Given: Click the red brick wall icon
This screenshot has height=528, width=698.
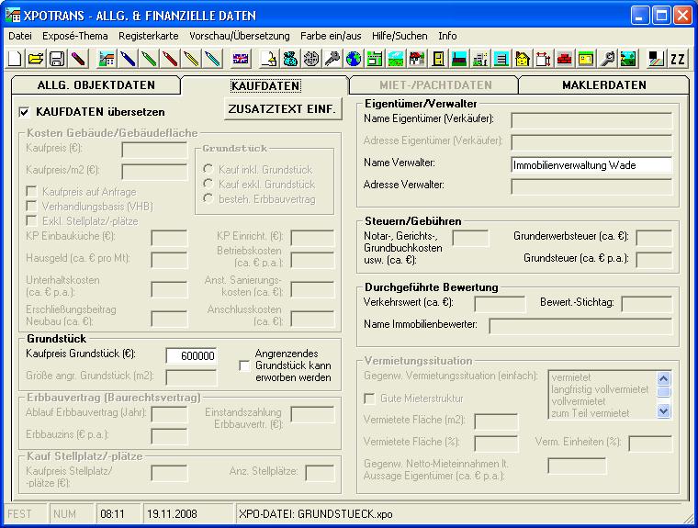Looking at the screenshot, I should [x=564, y=59].
